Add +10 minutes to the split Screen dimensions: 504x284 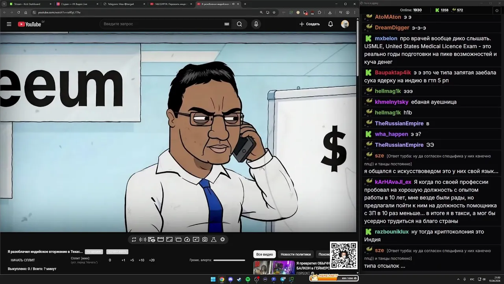click(x=141, y=260)
